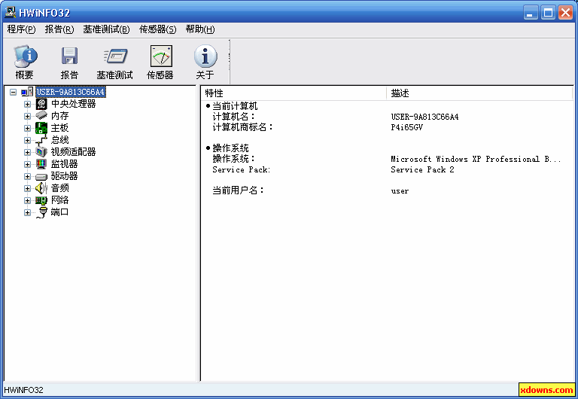The height and width of the screenshot is (399, 578).
Task: Expand the 内存 tree node
Action: [27, 116]
